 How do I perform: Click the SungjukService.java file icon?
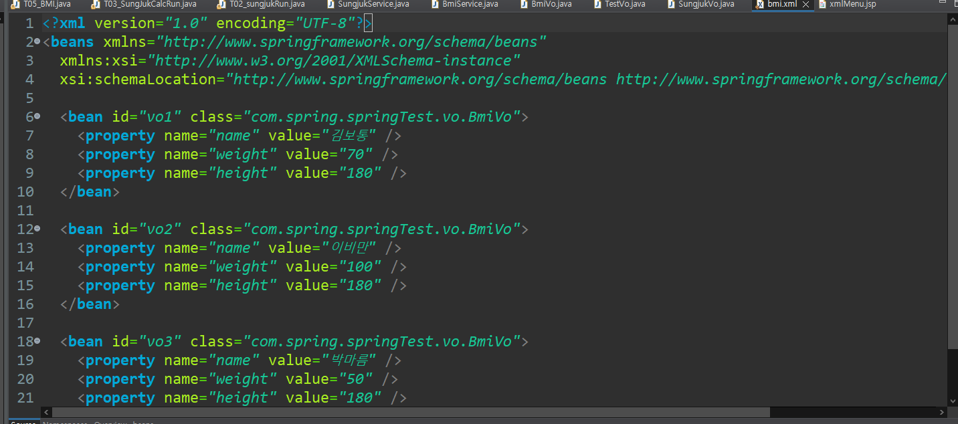point(330,4)
